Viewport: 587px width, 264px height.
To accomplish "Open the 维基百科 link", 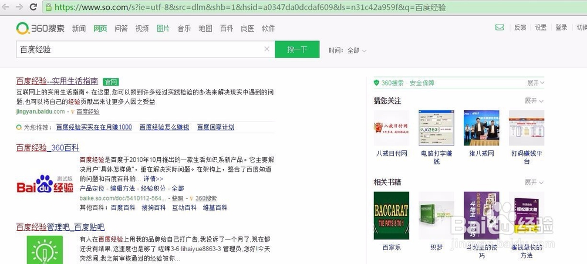I will [215, 208].
